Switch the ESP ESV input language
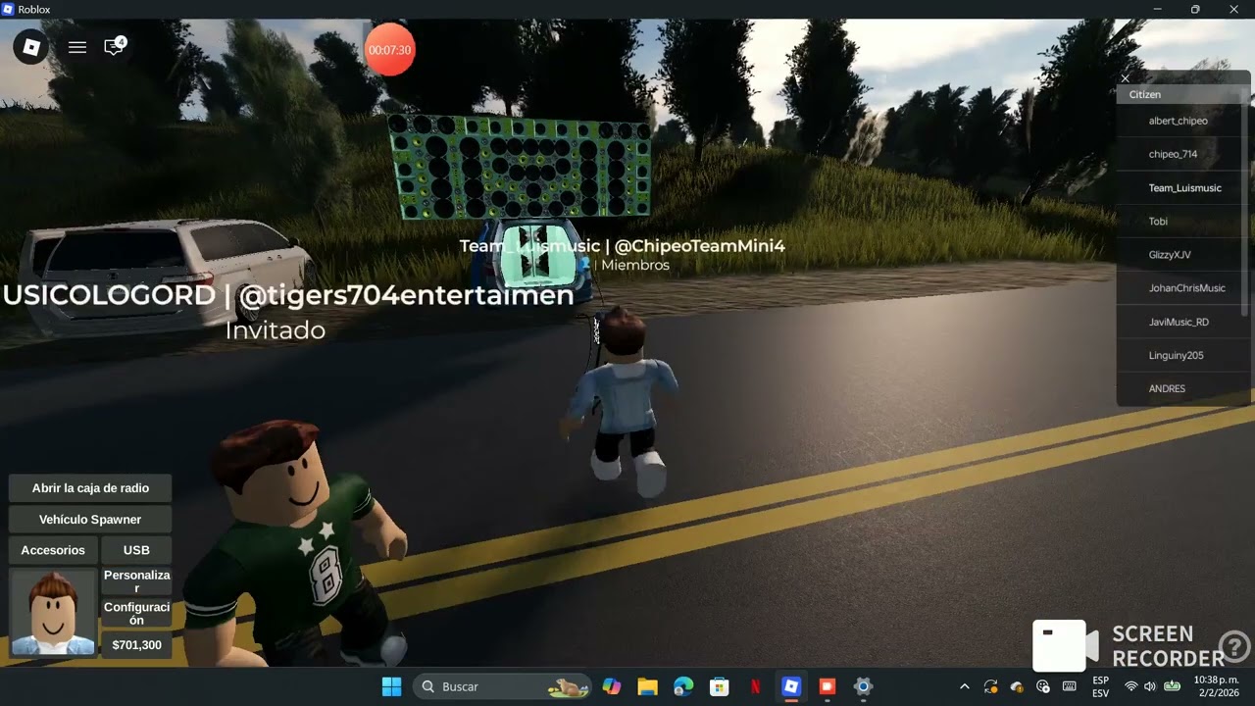This screenshot has width=1255, height=706. click(1101, 686)
